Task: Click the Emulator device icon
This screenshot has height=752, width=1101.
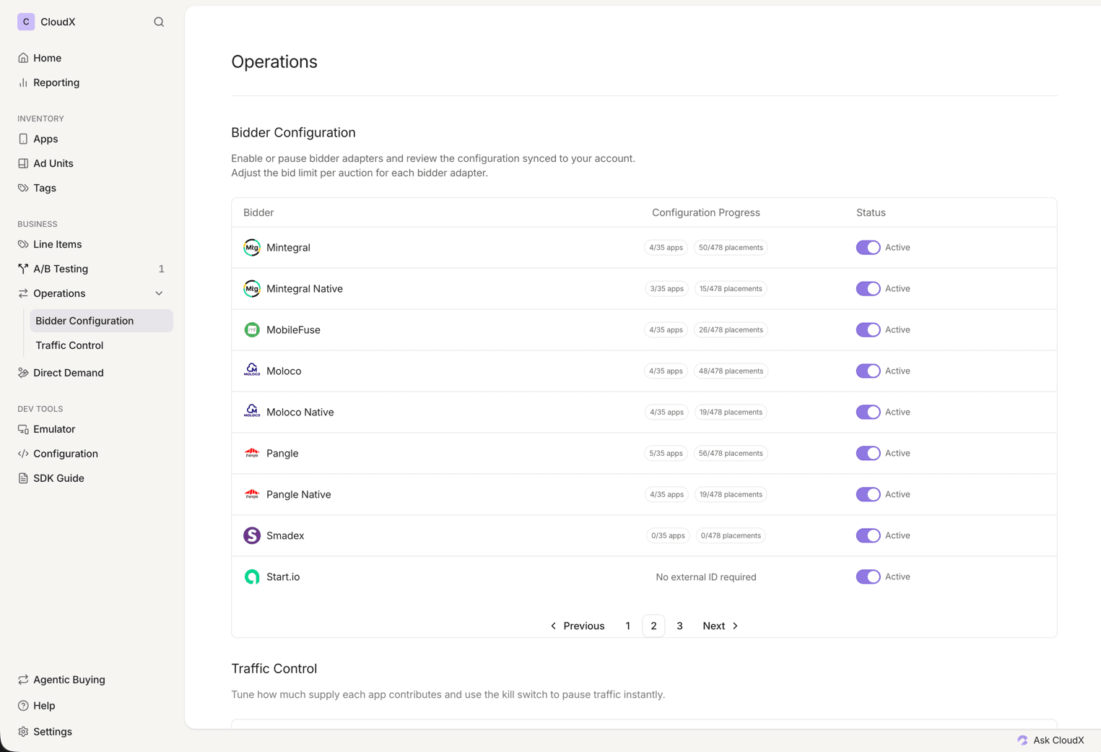Action: pyautogui.click(x=23, y=429)
